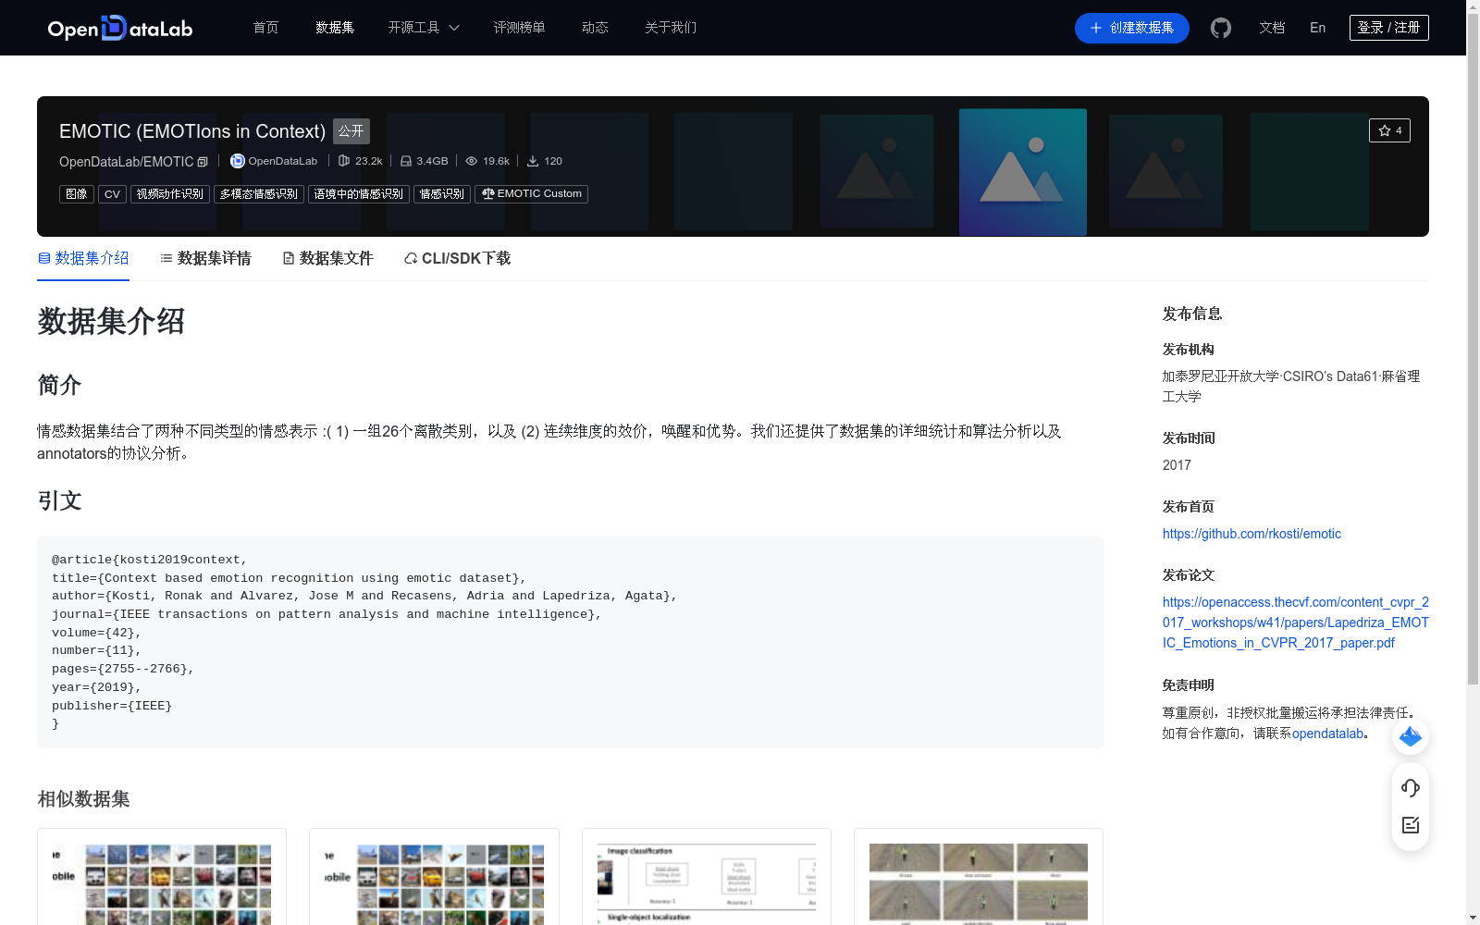Open the 文档 link
The height and width of the screenshot is (925, 1480).
pyautogui.click(x=1272, y=28)
